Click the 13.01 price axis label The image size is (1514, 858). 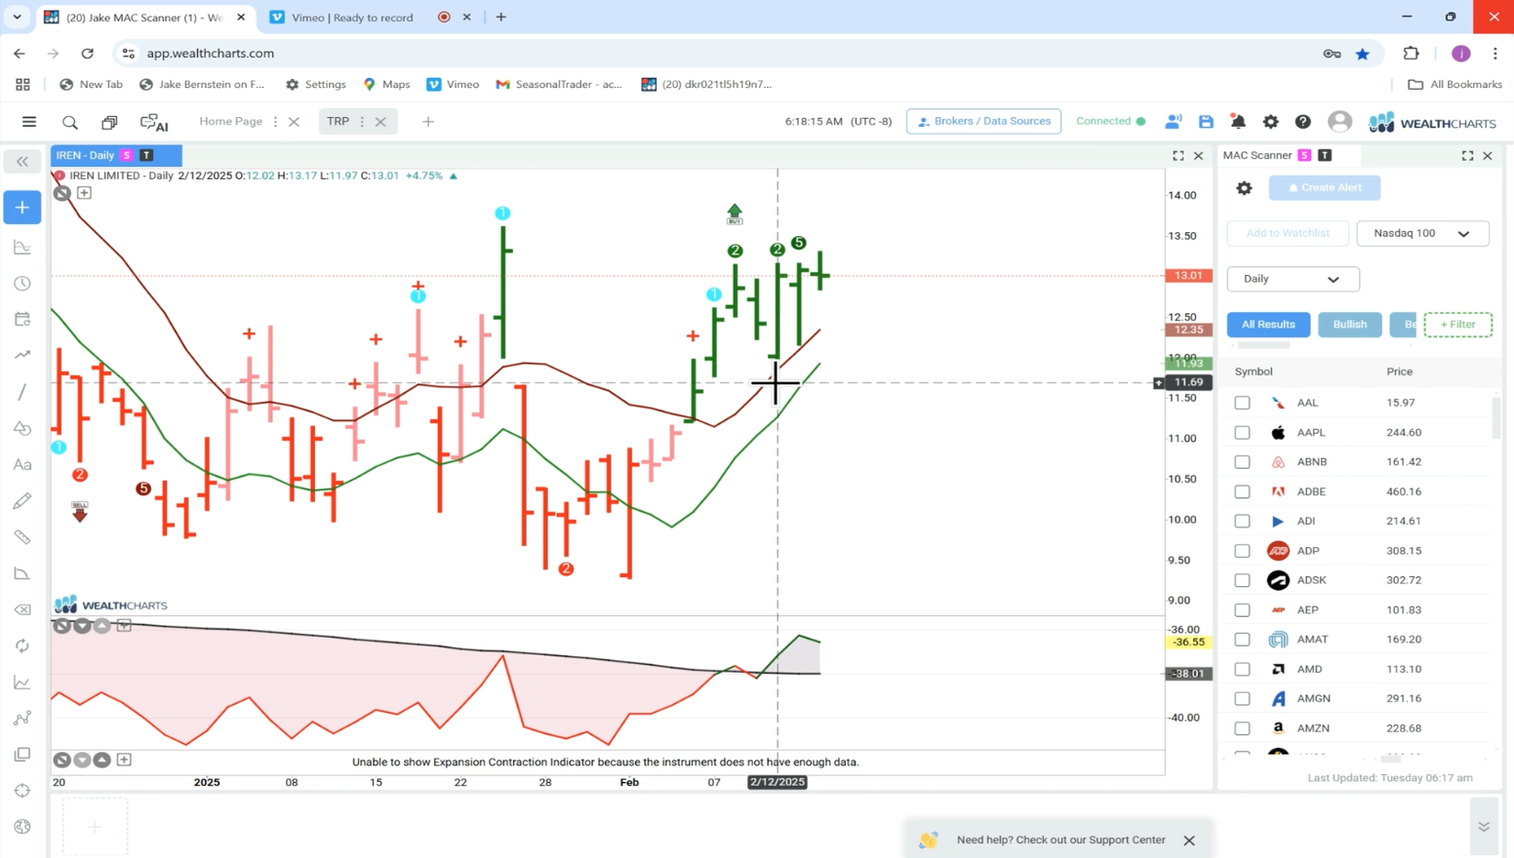[x=1188, y=276]
